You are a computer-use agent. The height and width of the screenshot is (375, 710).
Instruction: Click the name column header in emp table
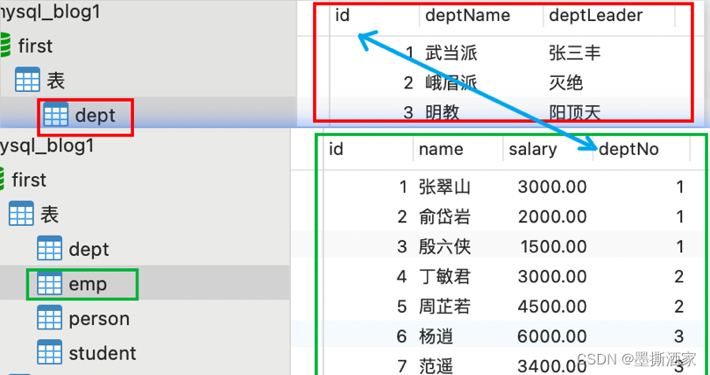[441, 149]
